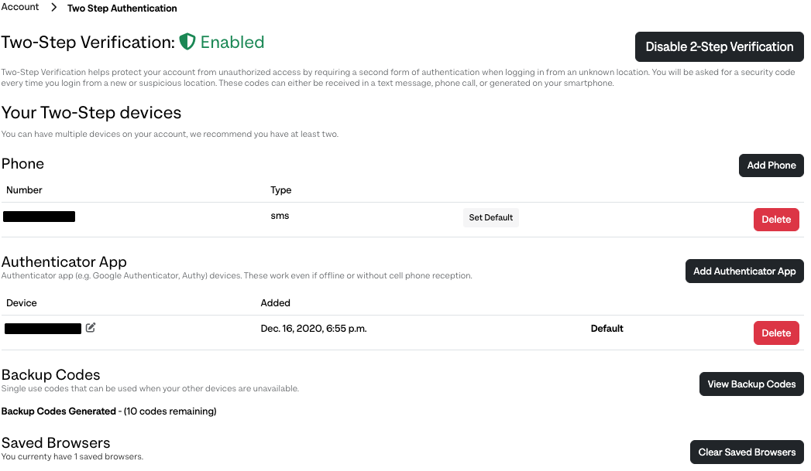The image size is (811, 471).
Task: Set the sms phone as default
Action: pyautogui.click(x=491, y=217)
